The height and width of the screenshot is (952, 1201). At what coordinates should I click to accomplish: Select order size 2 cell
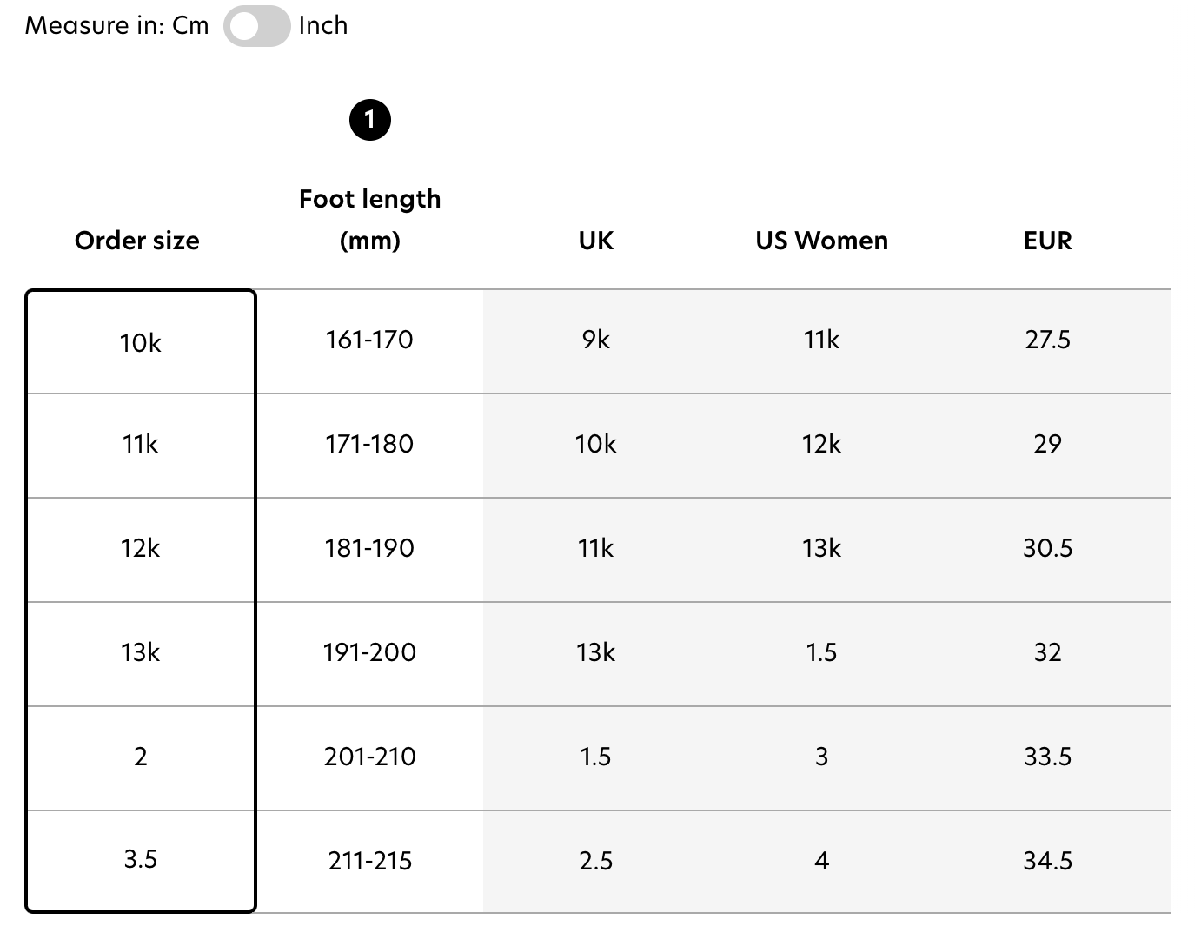click(x=141, y=757)
